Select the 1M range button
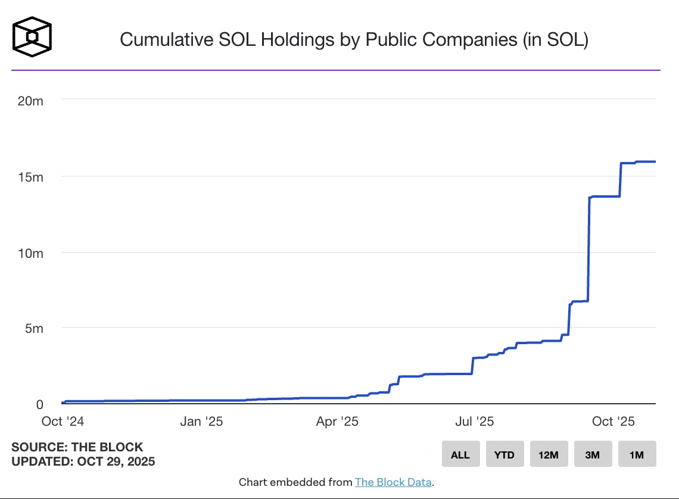 point(637,454)
